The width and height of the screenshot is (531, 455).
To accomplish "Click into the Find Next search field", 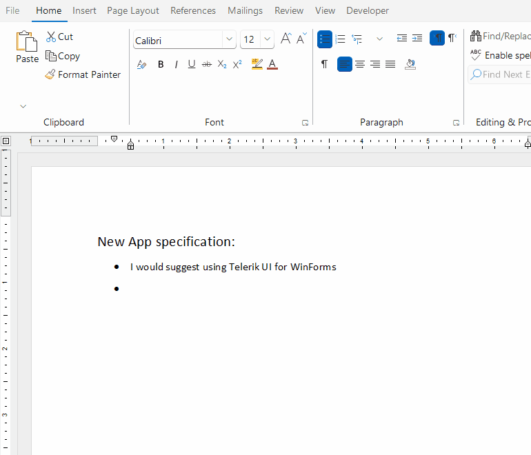I will (500, 74).
